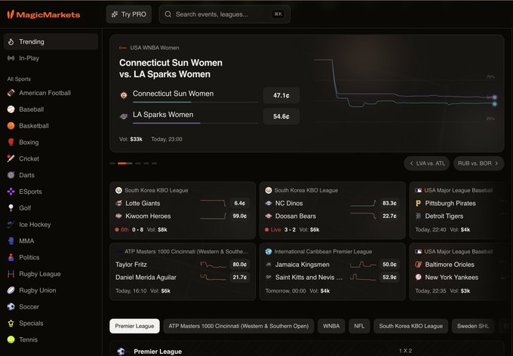Select the ATP Masters 1000 Cincinnati tab

coord(238,326)
